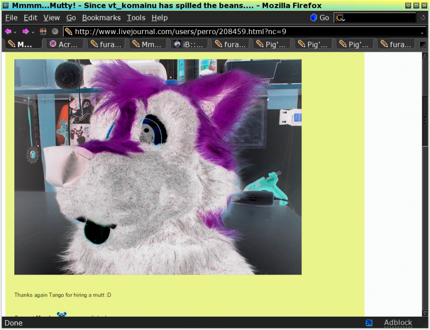Viewport: 430px width, 330px height.
Task: Click the small icon at the tab bar's right end
Action: (423, 44)
